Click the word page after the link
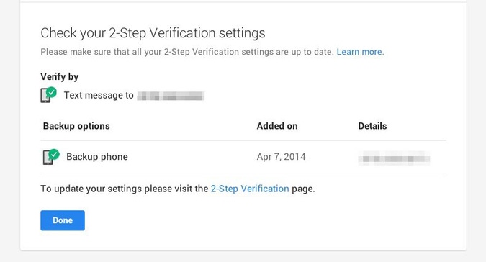Image resolution: width=486 pixels, height=262 pixels. pyautogui.click(x=303, y=189)
